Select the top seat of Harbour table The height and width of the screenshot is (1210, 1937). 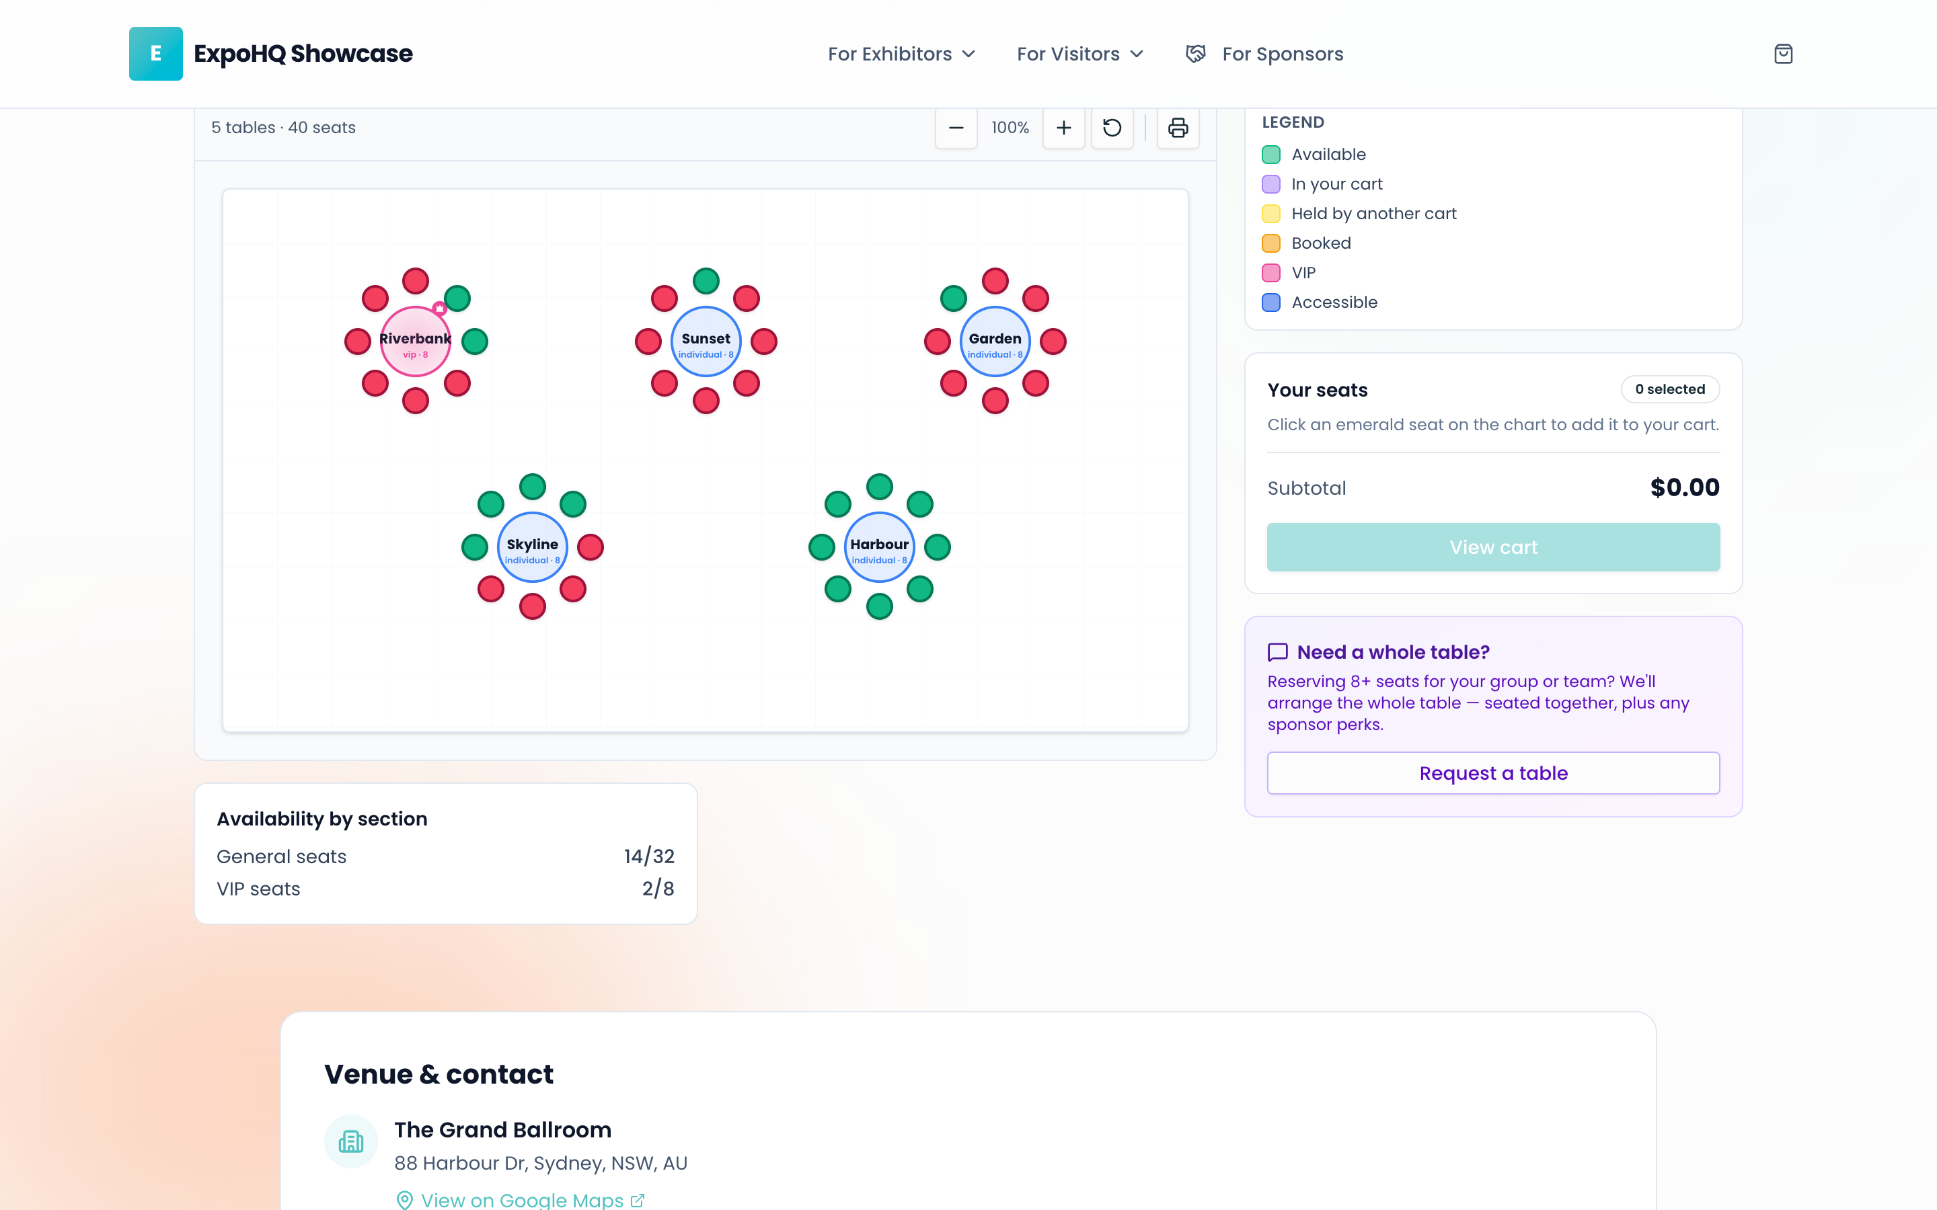click(x=880, y=487)
